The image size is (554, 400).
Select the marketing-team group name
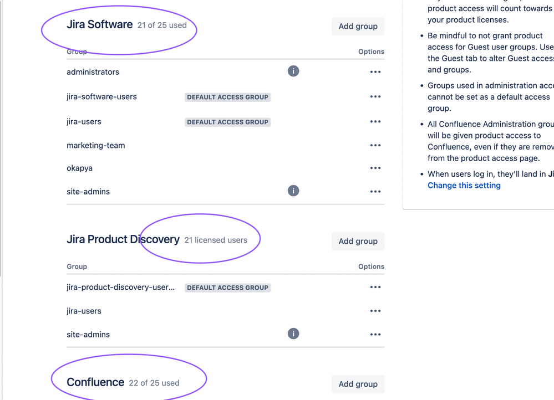(96, 146)
